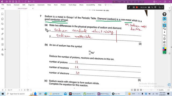The image size is (172, 96).
Task: Click the Tell me search field
Action: click(x=109, y=5)
